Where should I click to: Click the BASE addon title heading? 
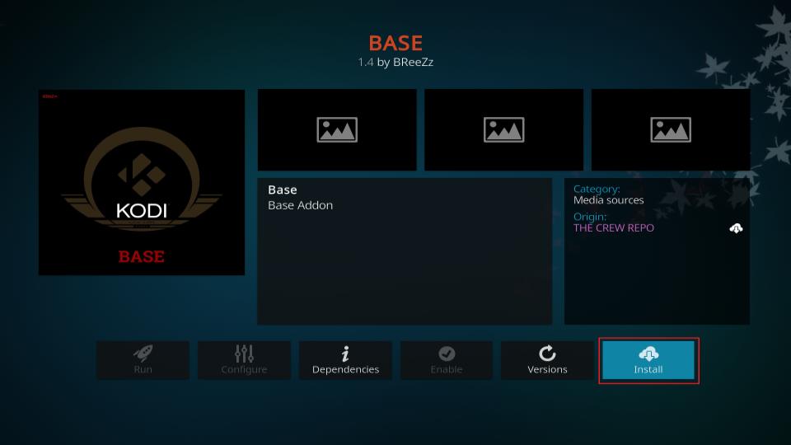point(395,44)
